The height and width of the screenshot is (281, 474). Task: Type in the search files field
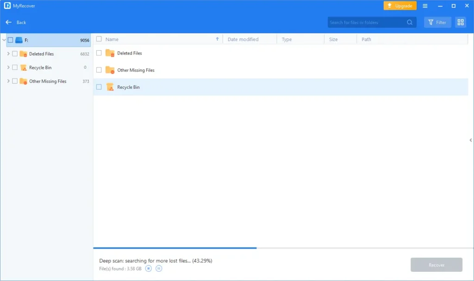coord(367,22)
